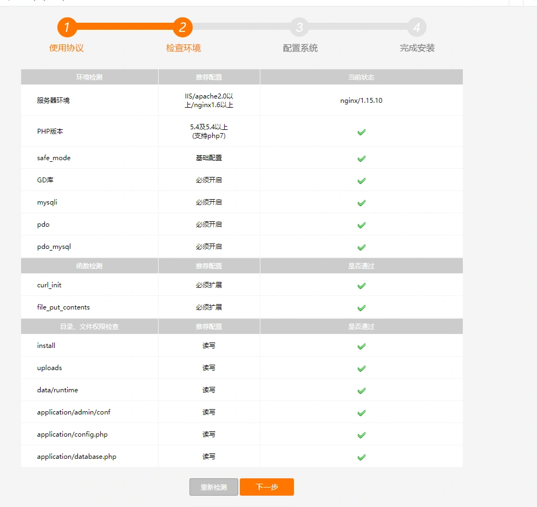Select the 使用协议 step label
Viewport: 537px width, 507px height.
point(67,48)
